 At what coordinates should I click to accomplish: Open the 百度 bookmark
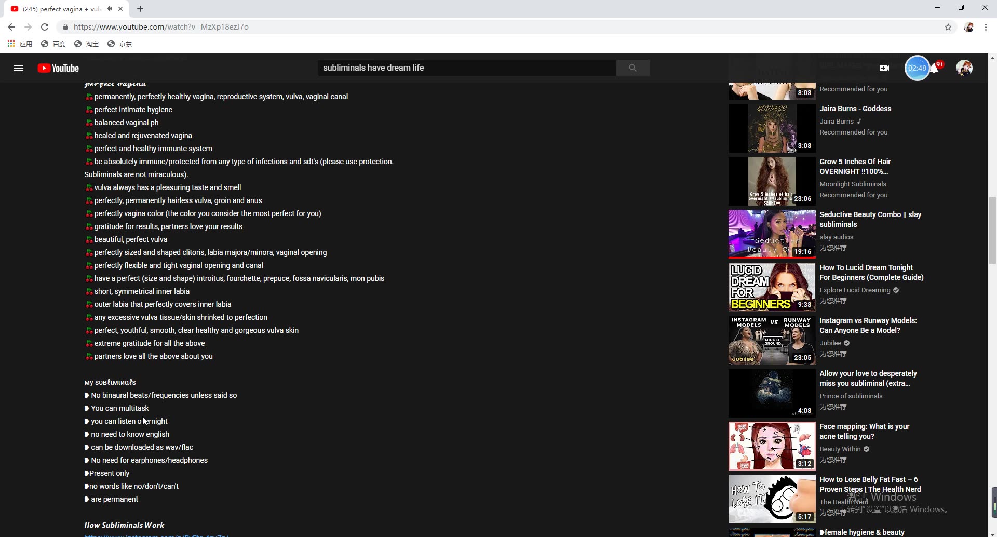[53, 44]
